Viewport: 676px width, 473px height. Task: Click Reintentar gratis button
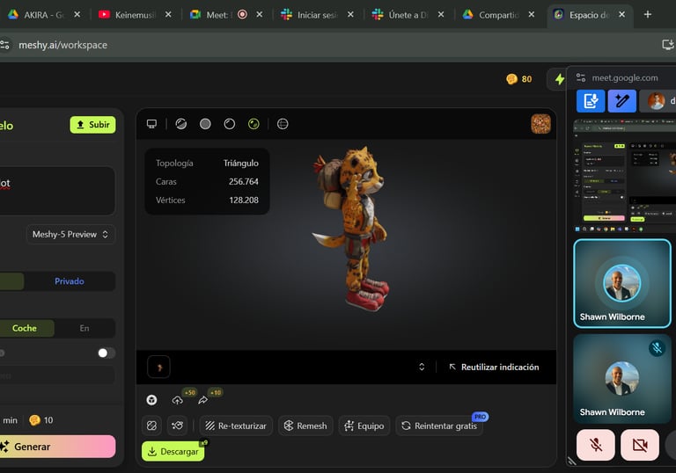439,426
